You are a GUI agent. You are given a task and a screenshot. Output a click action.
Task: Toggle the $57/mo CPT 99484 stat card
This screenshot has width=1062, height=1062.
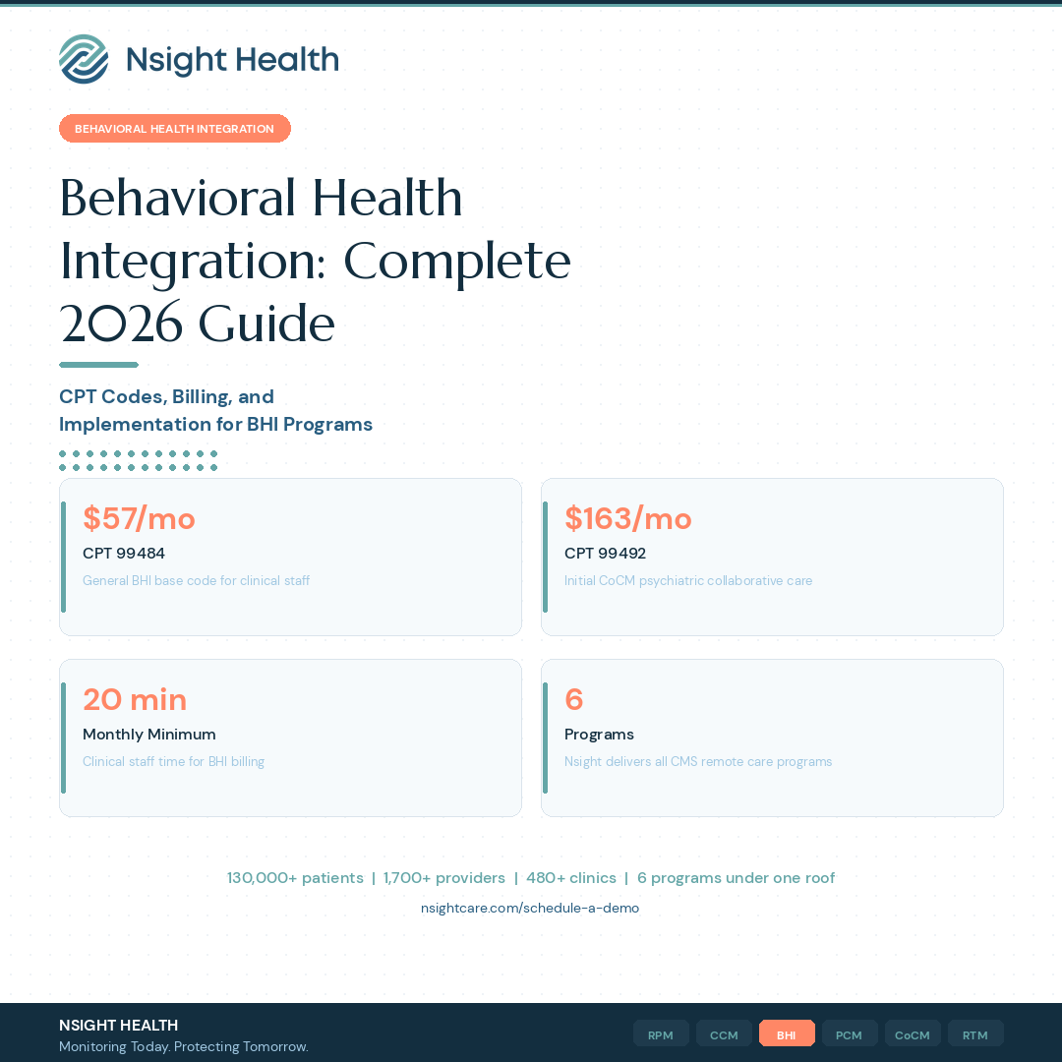[x=290, y=557]
